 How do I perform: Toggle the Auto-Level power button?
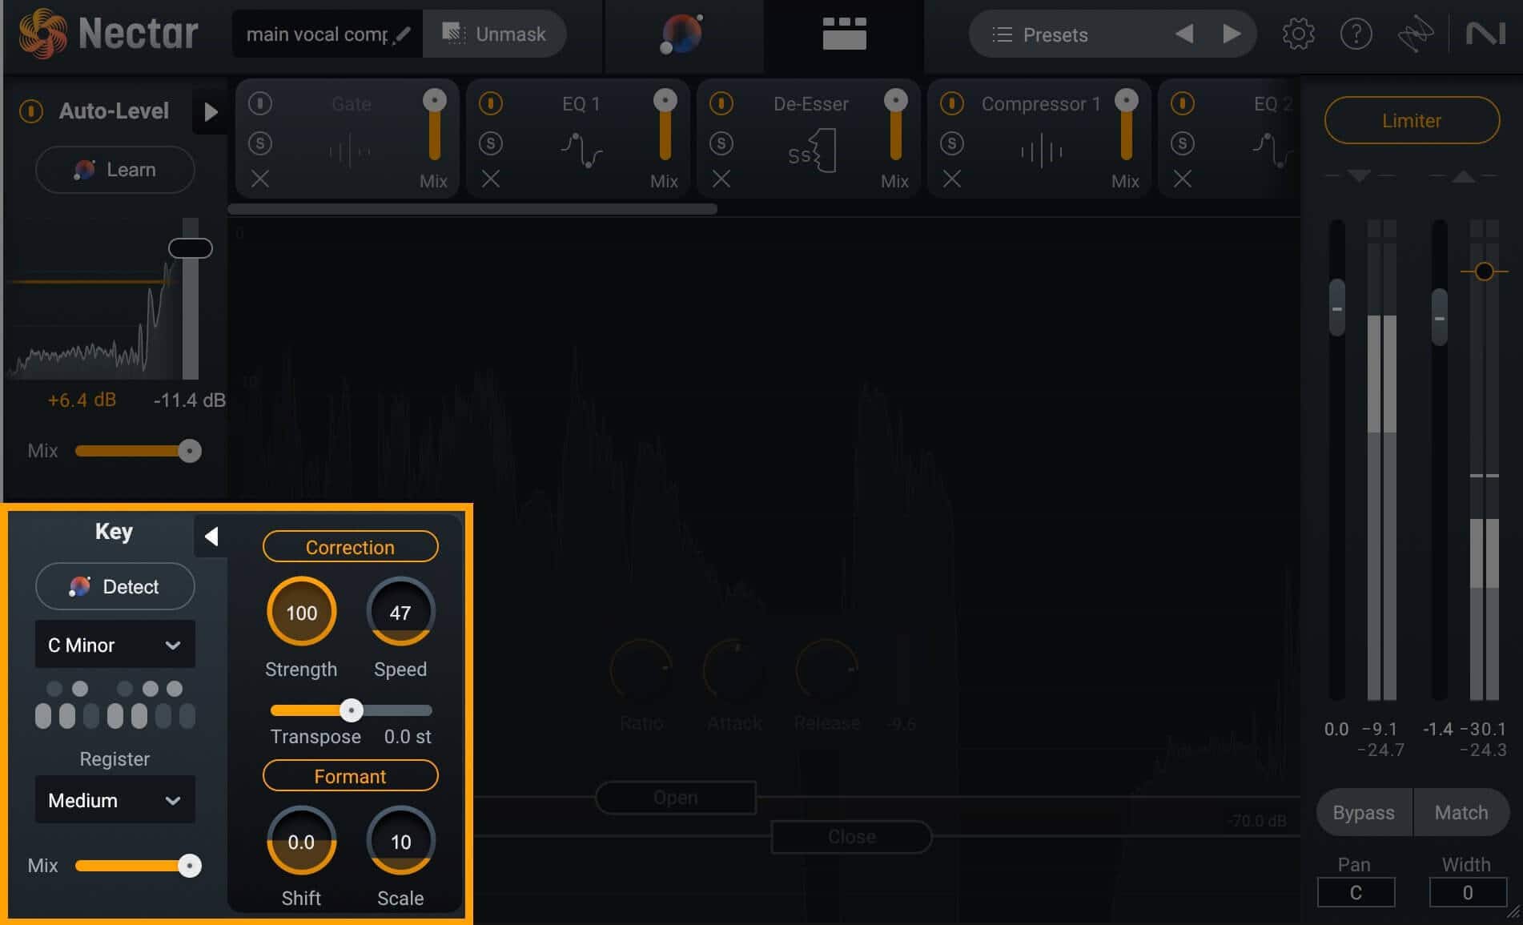click(31, 111)
